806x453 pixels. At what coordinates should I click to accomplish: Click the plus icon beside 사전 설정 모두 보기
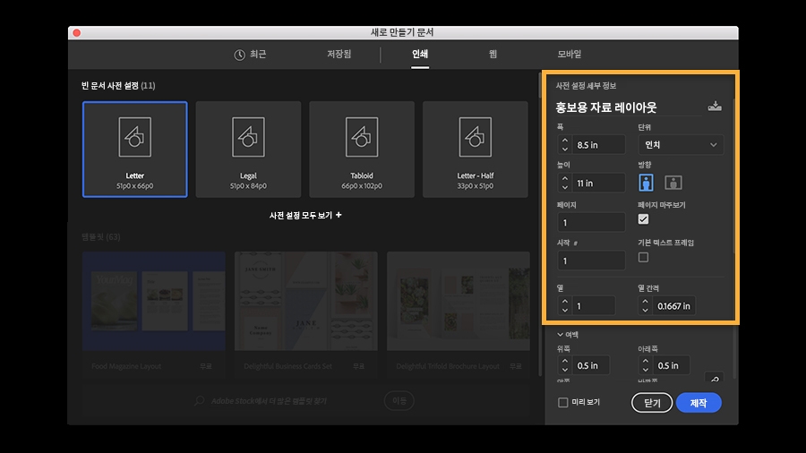(x=339, y=215)
